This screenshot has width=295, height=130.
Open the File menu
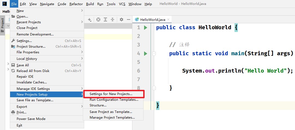coord(14,4)
